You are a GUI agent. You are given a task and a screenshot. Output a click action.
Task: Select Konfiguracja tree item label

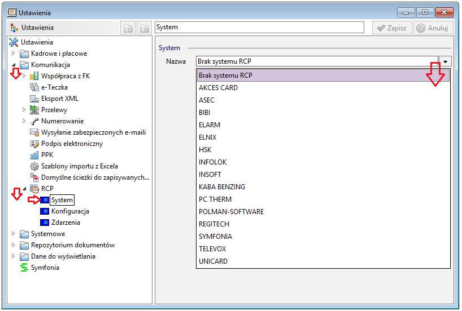click(70, 211)
